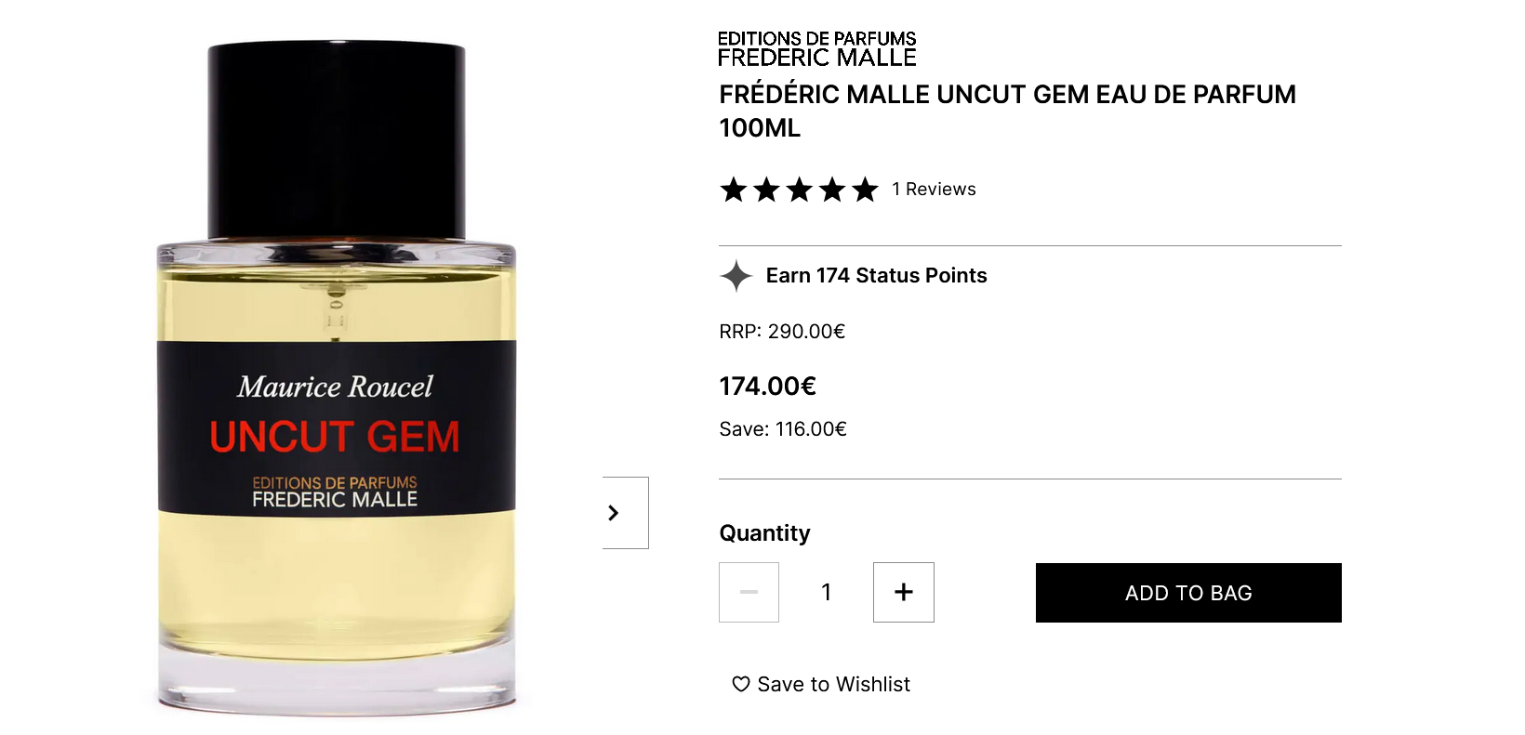Open the Editions de Parfums Frederic Malle logo
The height and width of the screenshot is (735, 1525).
coord(817,48)
